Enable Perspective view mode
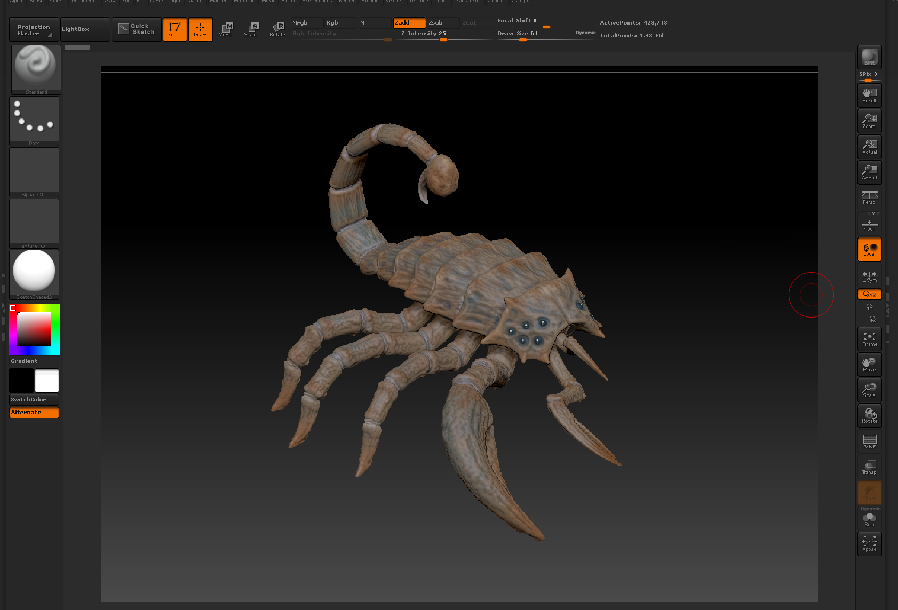This screenshot has width=898, height=610. pos(869,197)
